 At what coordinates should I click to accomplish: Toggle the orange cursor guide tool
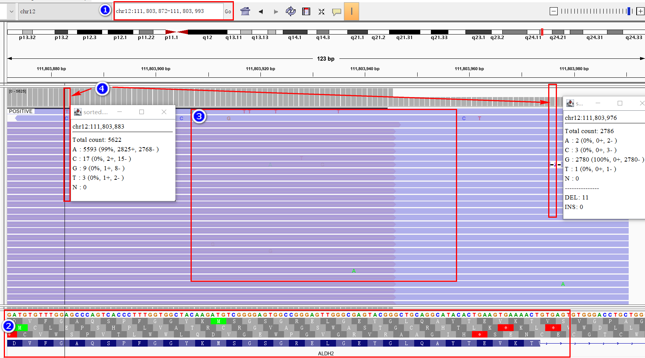[352, 11]
